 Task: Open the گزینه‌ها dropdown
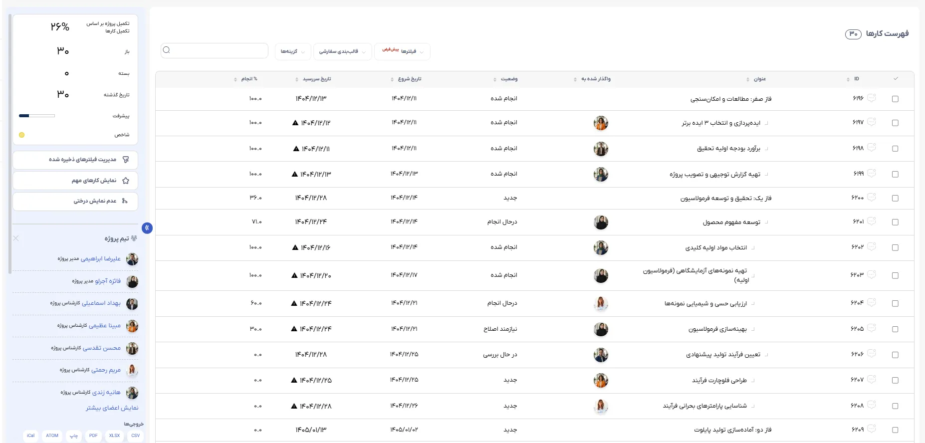point(292,51)
